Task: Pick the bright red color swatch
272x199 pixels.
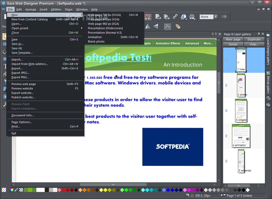Action: (64, 190)
